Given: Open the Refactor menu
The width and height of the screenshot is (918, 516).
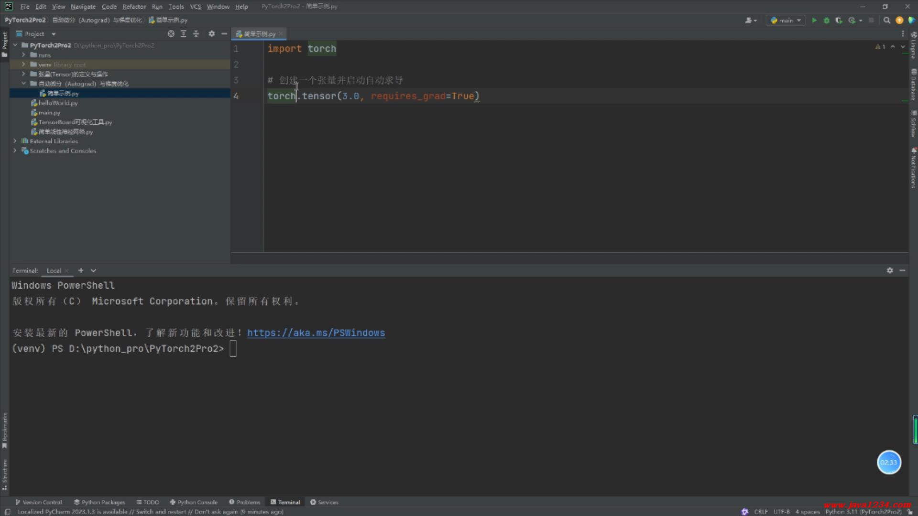Looking at the screenshot, I should click(134, 7).
